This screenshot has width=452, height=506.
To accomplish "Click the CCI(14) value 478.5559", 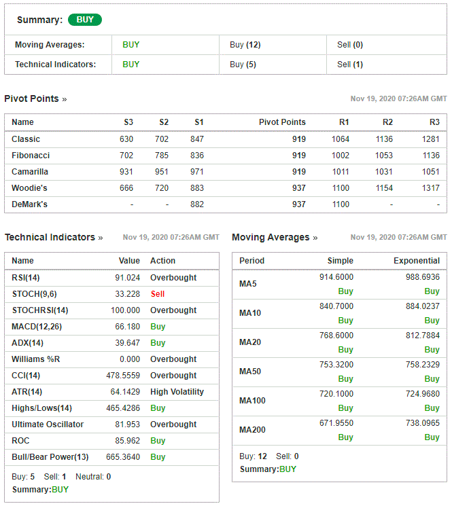I will point(123,376).
